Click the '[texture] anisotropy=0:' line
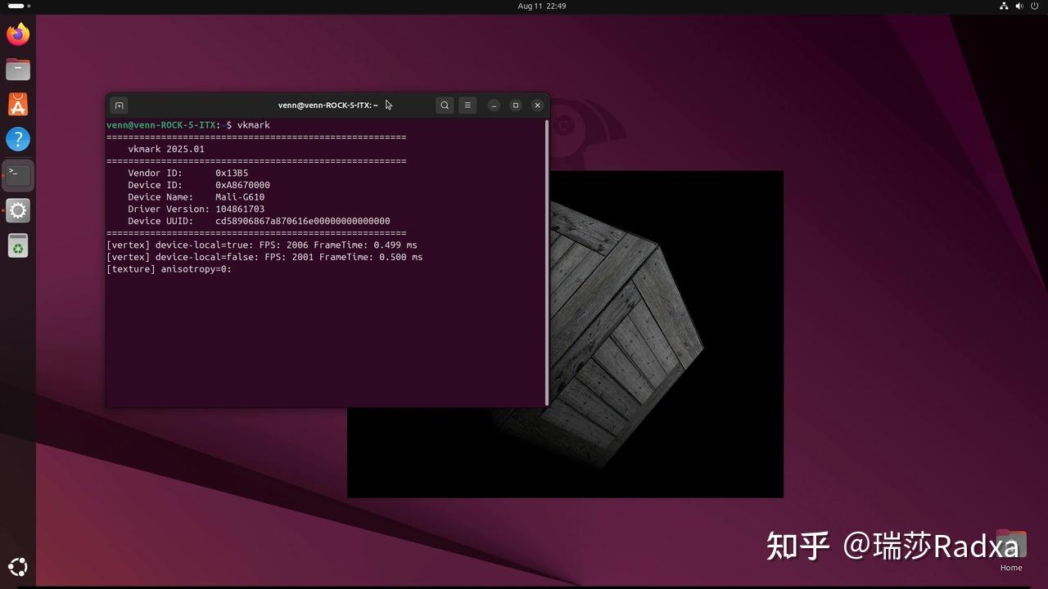This screenshot has width=1048, height=589. pos(169,269)
